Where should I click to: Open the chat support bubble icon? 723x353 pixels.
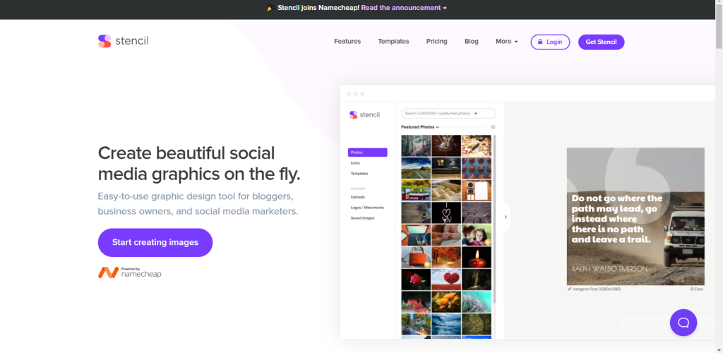[x=683, y=323]
